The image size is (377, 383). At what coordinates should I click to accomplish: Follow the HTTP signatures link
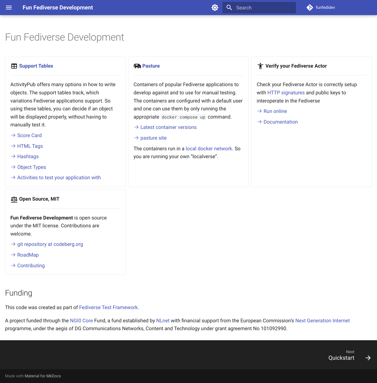click(x=286, y=93)
